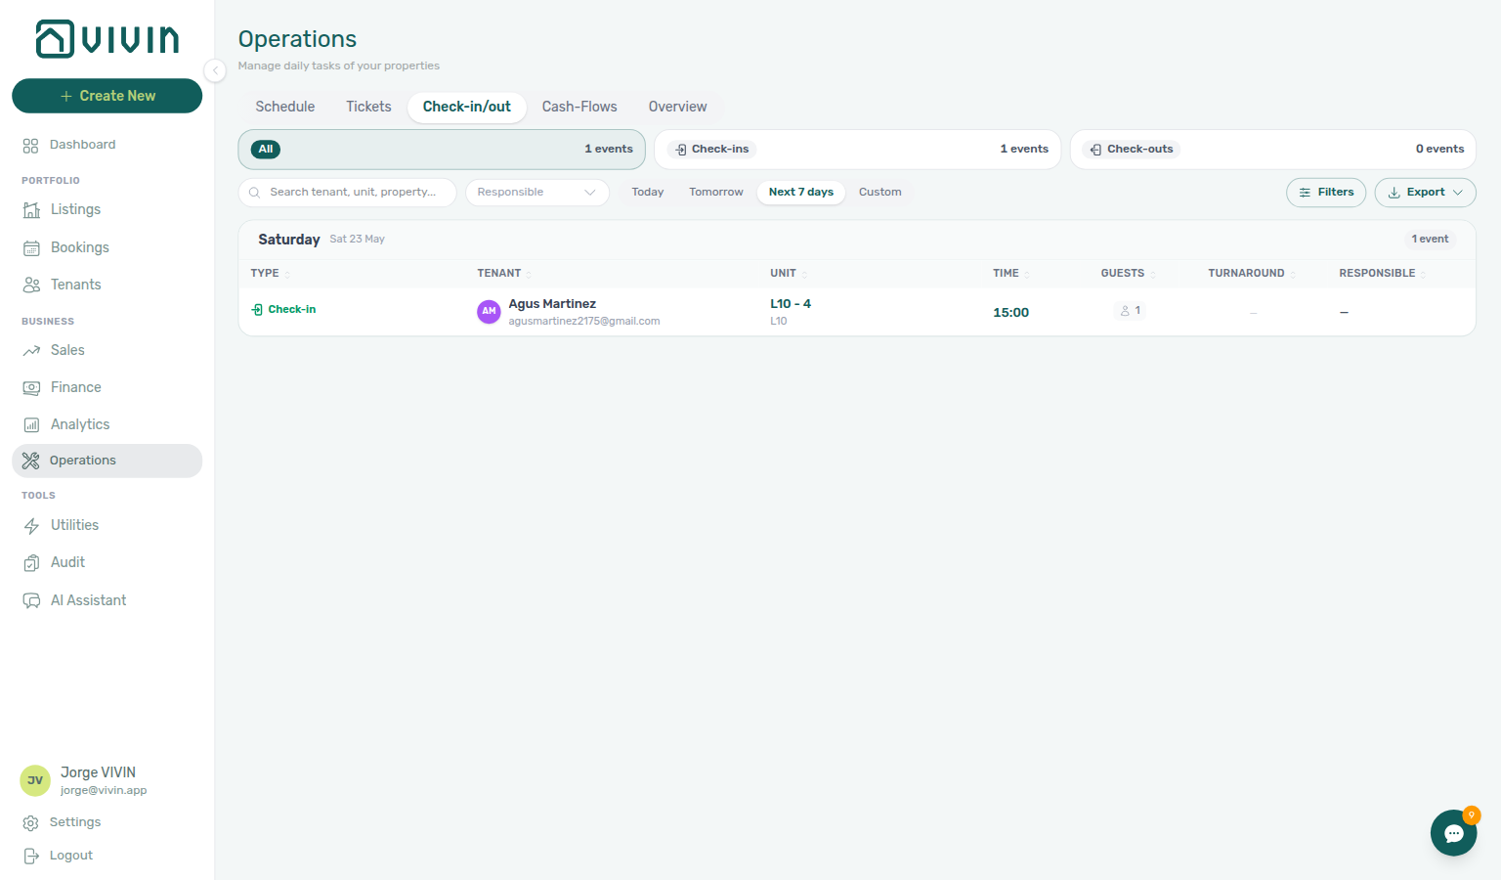Screen dimensions: 1501x880
Task: Switch to the Cash-Flows tab
Action: tap(579, 107)
